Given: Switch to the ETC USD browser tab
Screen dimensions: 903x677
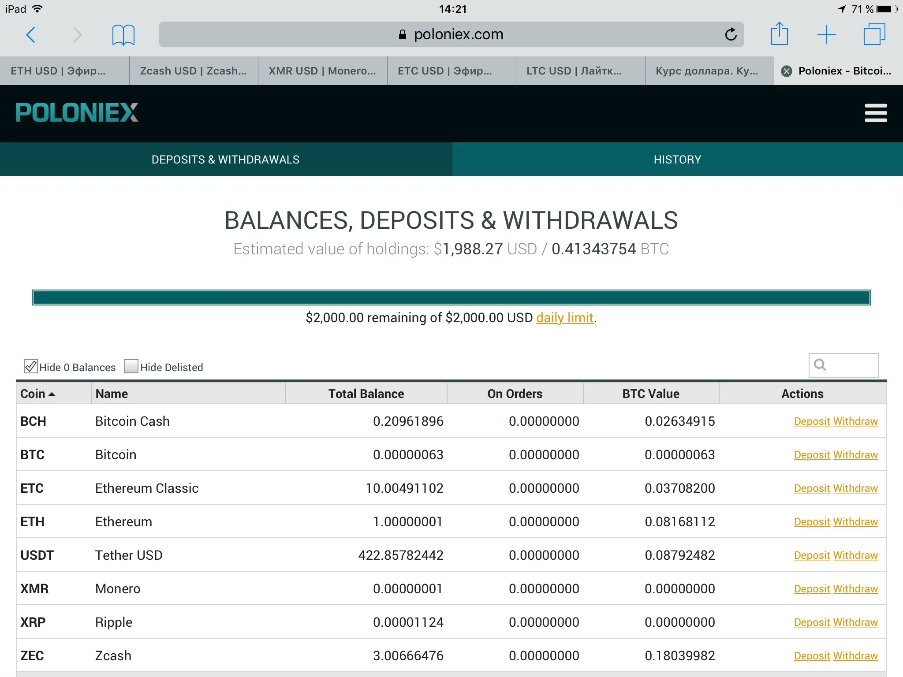Looking at the screenshot, I should click(451, 71).
